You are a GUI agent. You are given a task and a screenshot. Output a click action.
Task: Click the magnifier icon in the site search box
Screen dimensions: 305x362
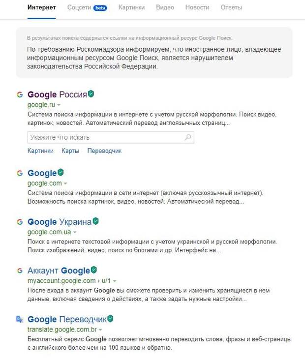[x=187, y=138]
